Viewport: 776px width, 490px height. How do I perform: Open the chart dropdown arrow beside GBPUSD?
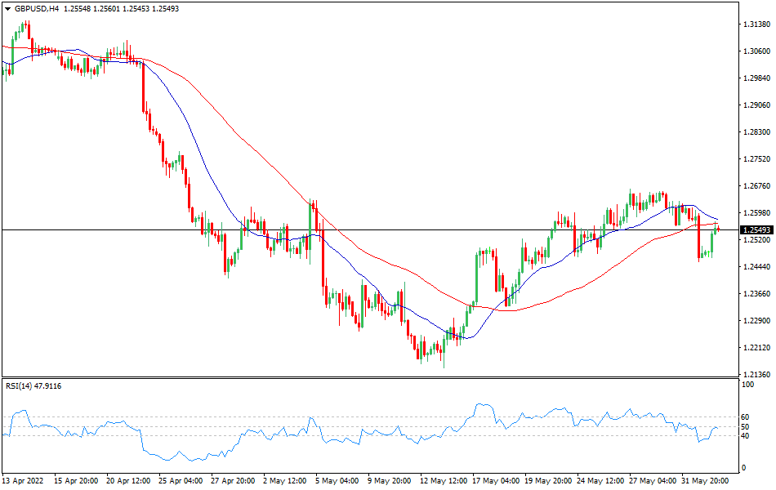pos(8,8)
